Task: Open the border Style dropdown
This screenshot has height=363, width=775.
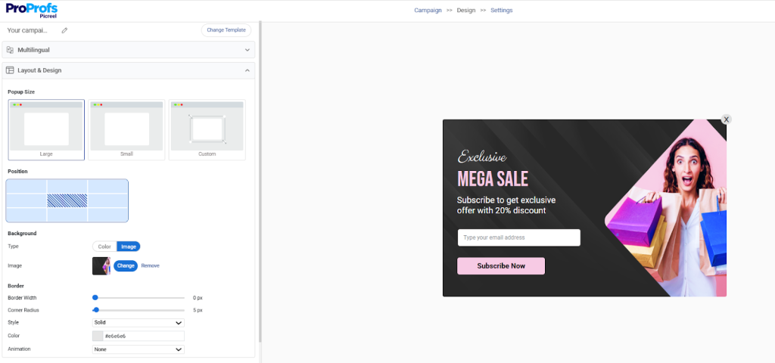Action: coord(138,322)
